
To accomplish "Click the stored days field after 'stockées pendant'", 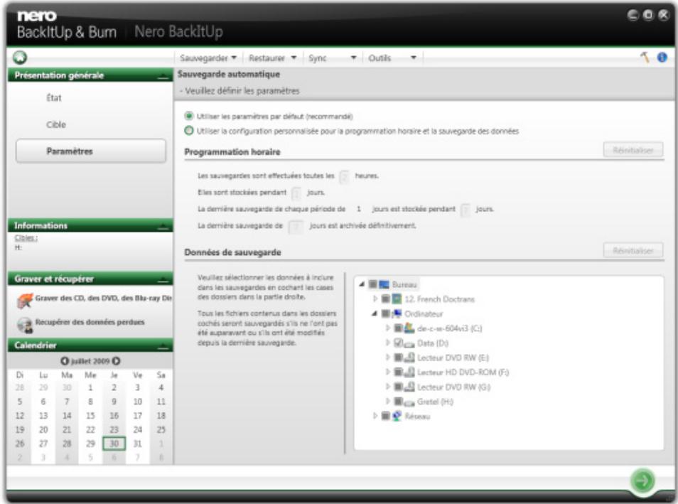I will (296, 193).
